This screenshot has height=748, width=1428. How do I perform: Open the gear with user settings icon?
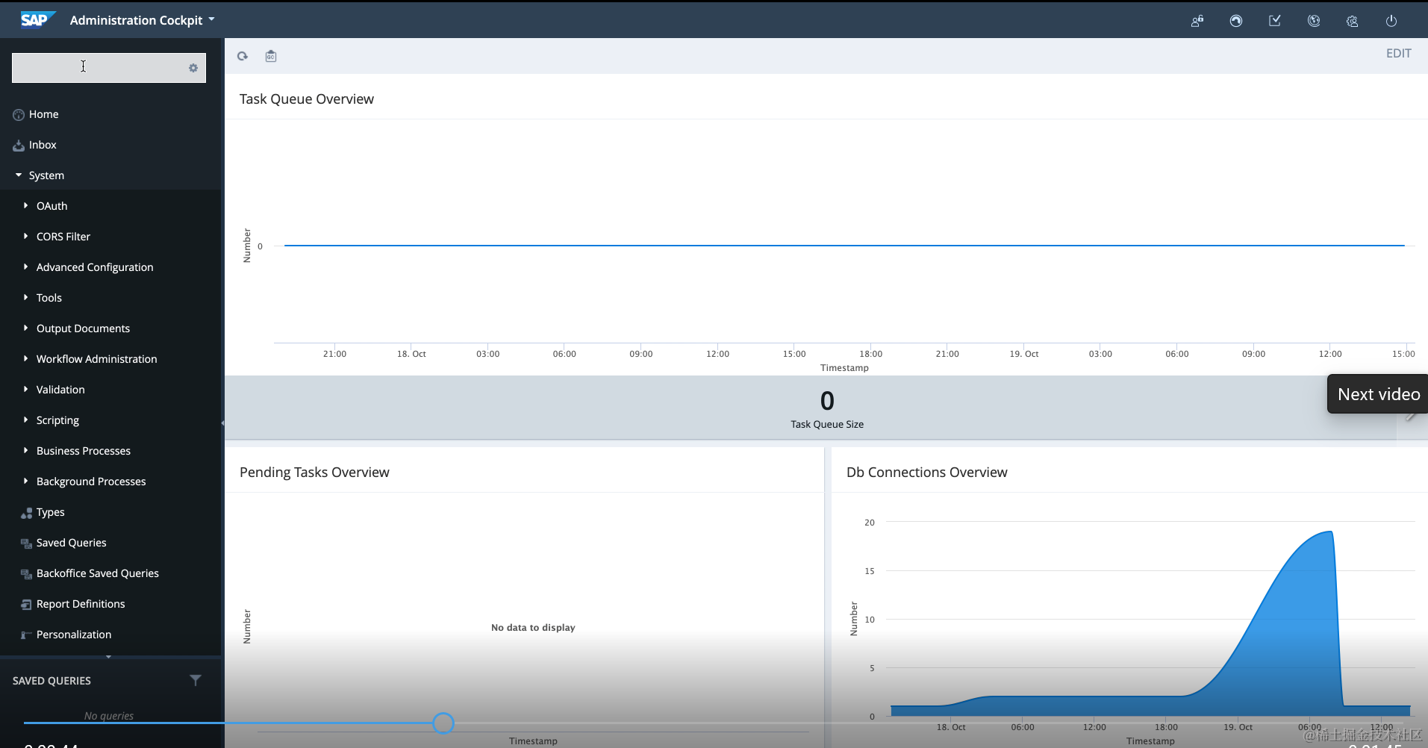1353,21
